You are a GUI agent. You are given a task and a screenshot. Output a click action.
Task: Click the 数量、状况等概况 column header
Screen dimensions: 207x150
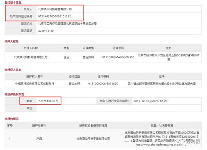click(x=162, y=126)
